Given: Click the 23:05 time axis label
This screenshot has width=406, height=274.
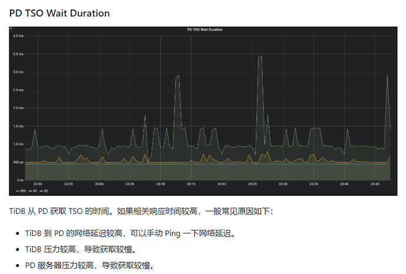Looking at the screenshot, I should coord(129,184).
